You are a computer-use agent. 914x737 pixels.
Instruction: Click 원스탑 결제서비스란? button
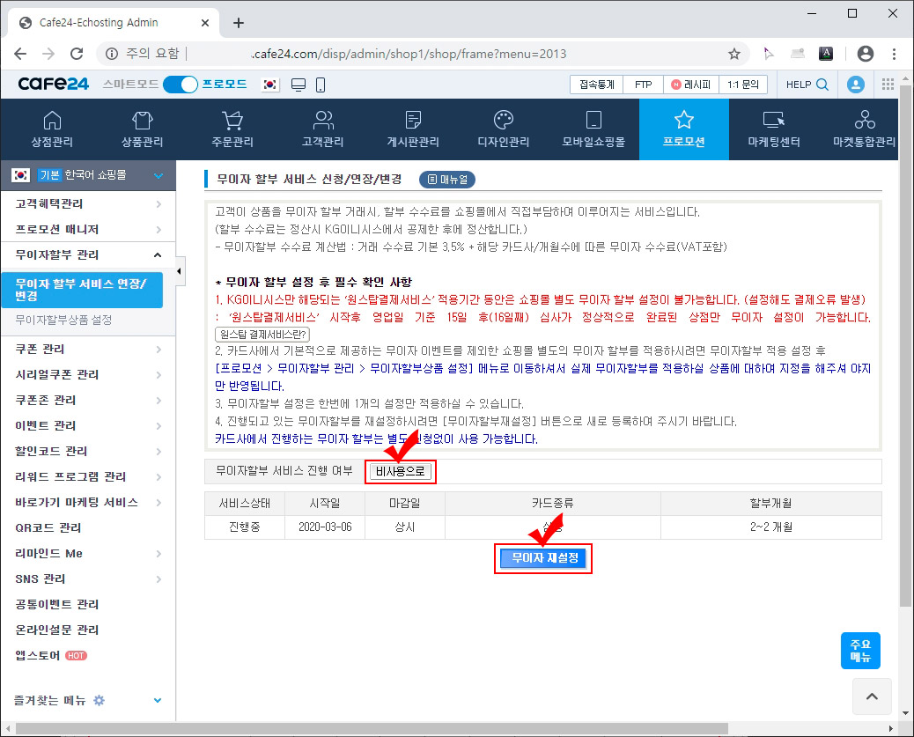(x=262, y=334)
